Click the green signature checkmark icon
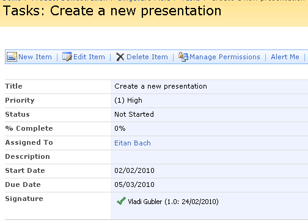 pos(121,201)
